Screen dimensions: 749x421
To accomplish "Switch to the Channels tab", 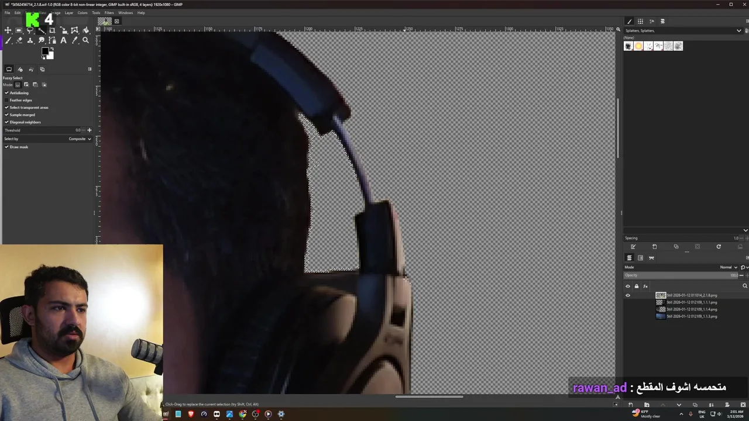I will (x=640, y=258).
